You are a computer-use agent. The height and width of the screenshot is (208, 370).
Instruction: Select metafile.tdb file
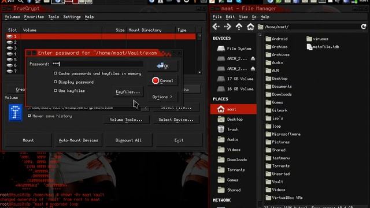[323, 47]
